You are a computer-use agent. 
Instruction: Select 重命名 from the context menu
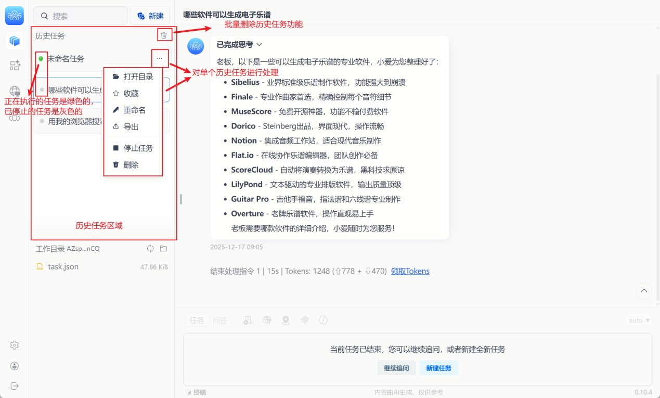(x=134, y=110)
